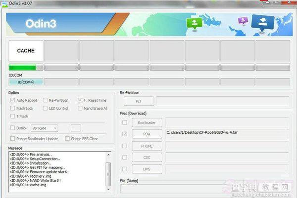This screenshot has height=198, width=297.
Task: Click the 'Get PIT for mapping..' log line
Action: click(x=37, y=167)
